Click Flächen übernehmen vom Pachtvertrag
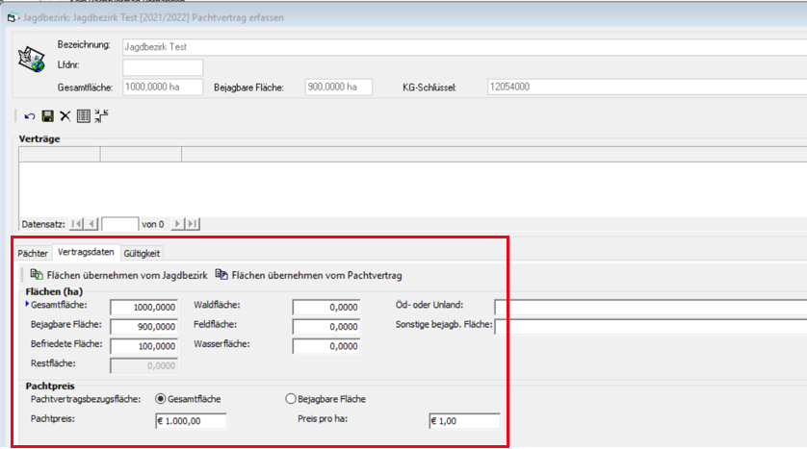Screen dimensions: 807x449 tap(308, 275)
